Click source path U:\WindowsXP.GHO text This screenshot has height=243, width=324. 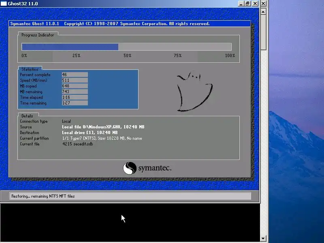point(103,127)
